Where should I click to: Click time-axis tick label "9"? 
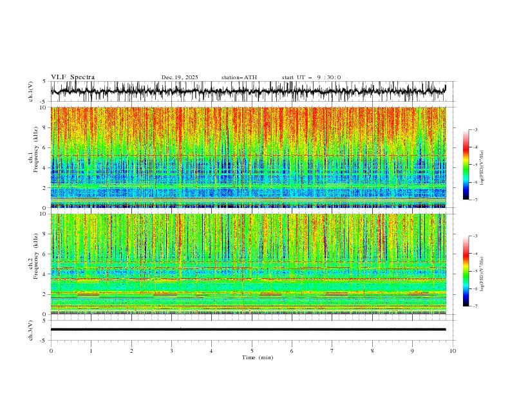(412, 351)
